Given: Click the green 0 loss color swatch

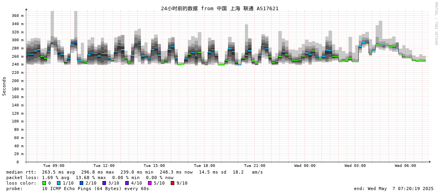Looking at the screenshot, I should tap(44, 183).
